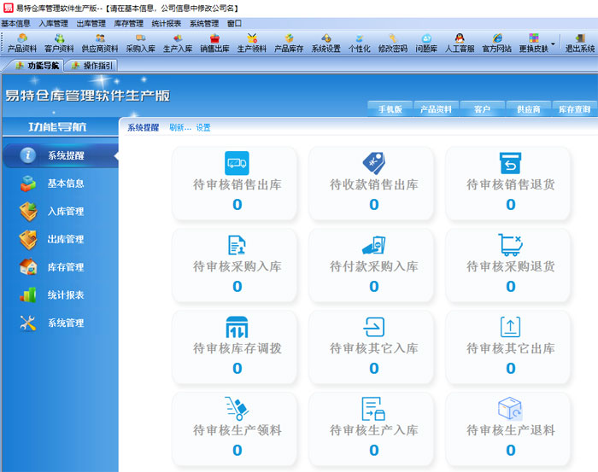598x472 pixels.
Task: Launch 人工客服 in the toolbar
Action: pyautogui.click(x=460, y=44)
